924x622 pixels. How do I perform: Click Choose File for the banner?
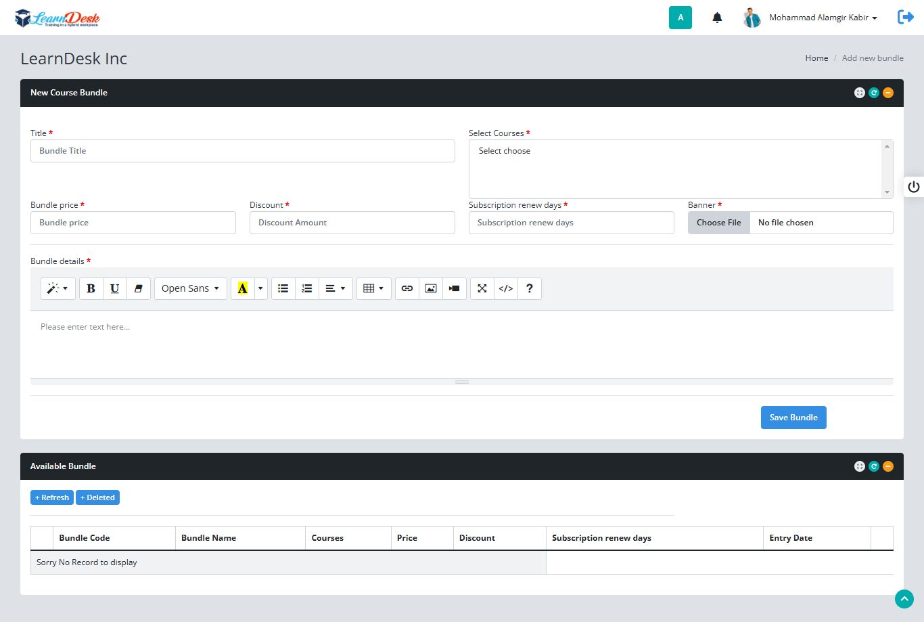(719, 223)
